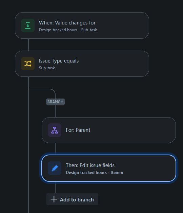Click the 'Then: Edit issue fields' title text
The image size is (183, 213).
click(x=90, y=165)
